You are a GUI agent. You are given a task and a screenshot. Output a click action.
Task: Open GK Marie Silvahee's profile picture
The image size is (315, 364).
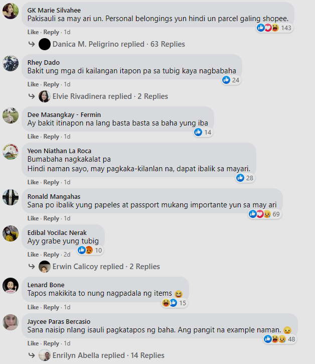pos(11,11)
